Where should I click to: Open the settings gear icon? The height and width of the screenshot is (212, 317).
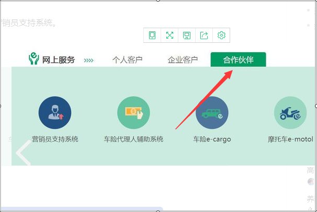pos(221,36)
